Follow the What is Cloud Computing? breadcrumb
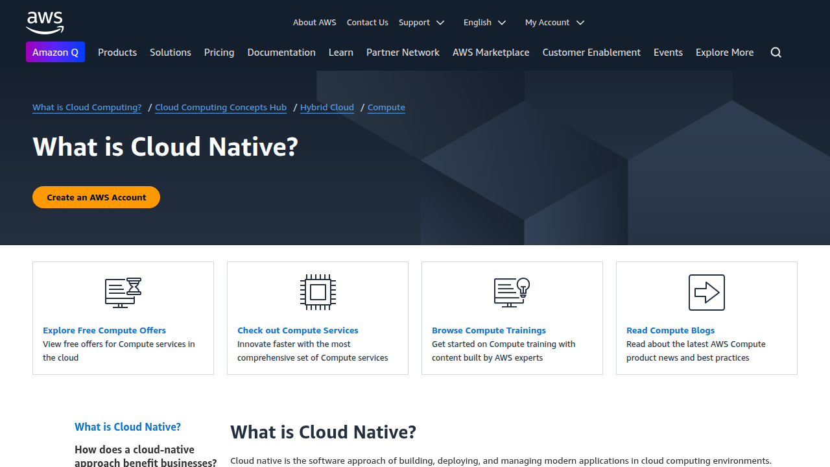This screenshot has width=830, height=467. [x=87, y=108]
